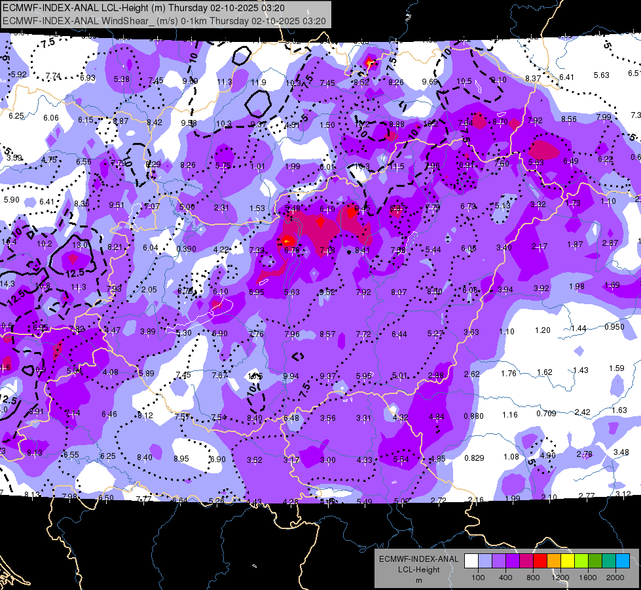The image size is (641, 590).
Task: Click the wind shear value 2.42
Action: point(582,412)
